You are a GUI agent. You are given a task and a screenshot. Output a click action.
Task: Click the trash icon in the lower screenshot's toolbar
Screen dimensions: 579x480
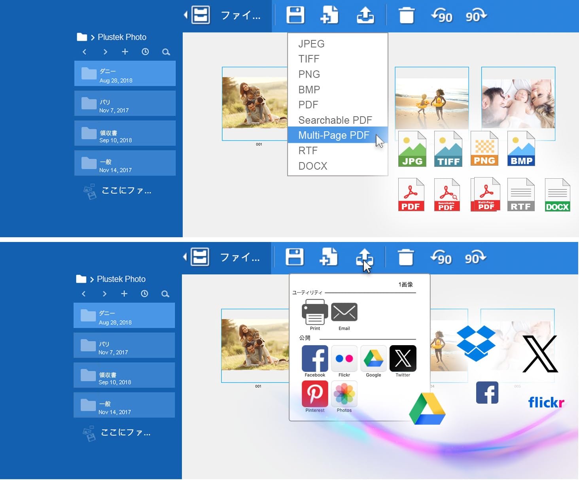tap(405, 257)
